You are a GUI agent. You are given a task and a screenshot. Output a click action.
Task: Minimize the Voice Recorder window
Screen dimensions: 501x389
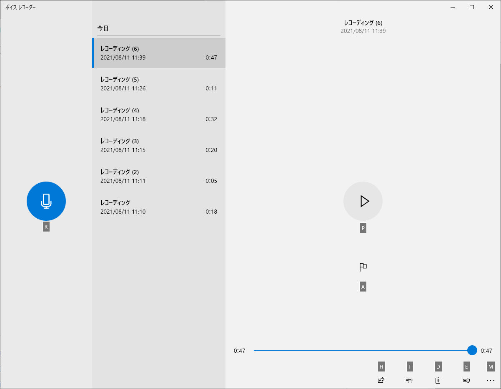pyautogui.click(x=453, y=7)
